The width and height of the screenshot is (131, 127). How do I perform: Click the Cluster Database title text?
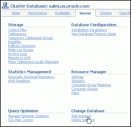(50, 6)
